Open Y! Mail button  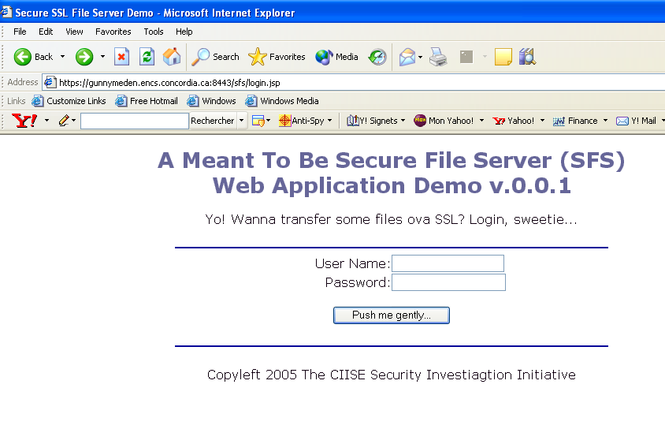coord(636,121)
